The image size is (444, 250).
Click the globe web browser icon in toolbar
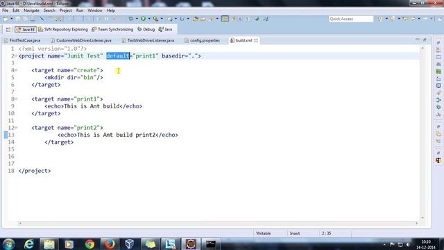click(x=257, y=19)
